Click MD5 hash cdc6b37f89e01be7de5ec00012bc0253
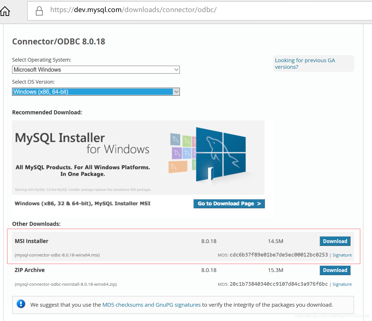372x321 pixels. point(278,255)
